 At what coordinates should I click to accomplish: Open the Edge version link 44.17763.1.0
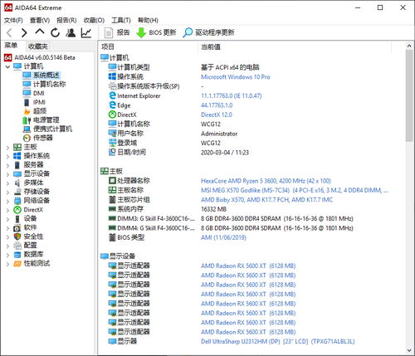pos(217,105)
